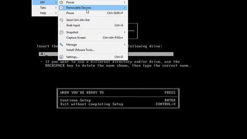Open the Tabs menu item

[x=45, y=8]
